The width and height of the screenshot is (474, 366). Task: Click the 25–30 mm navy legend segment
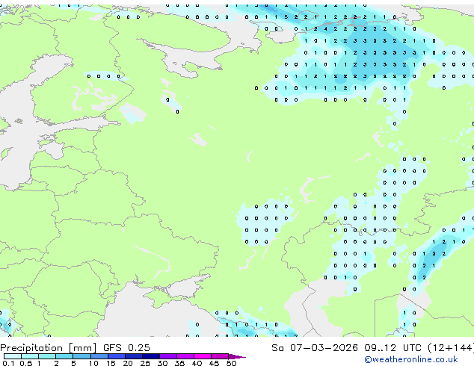pos(151,356)
